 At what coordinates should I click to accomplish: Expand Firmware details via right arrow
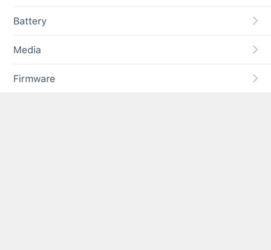pos(255,78)
